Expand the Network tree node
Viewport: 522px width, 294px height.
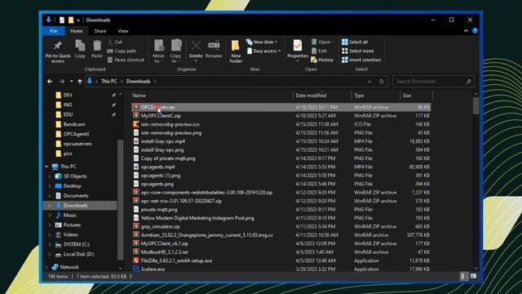click(46, 267)
